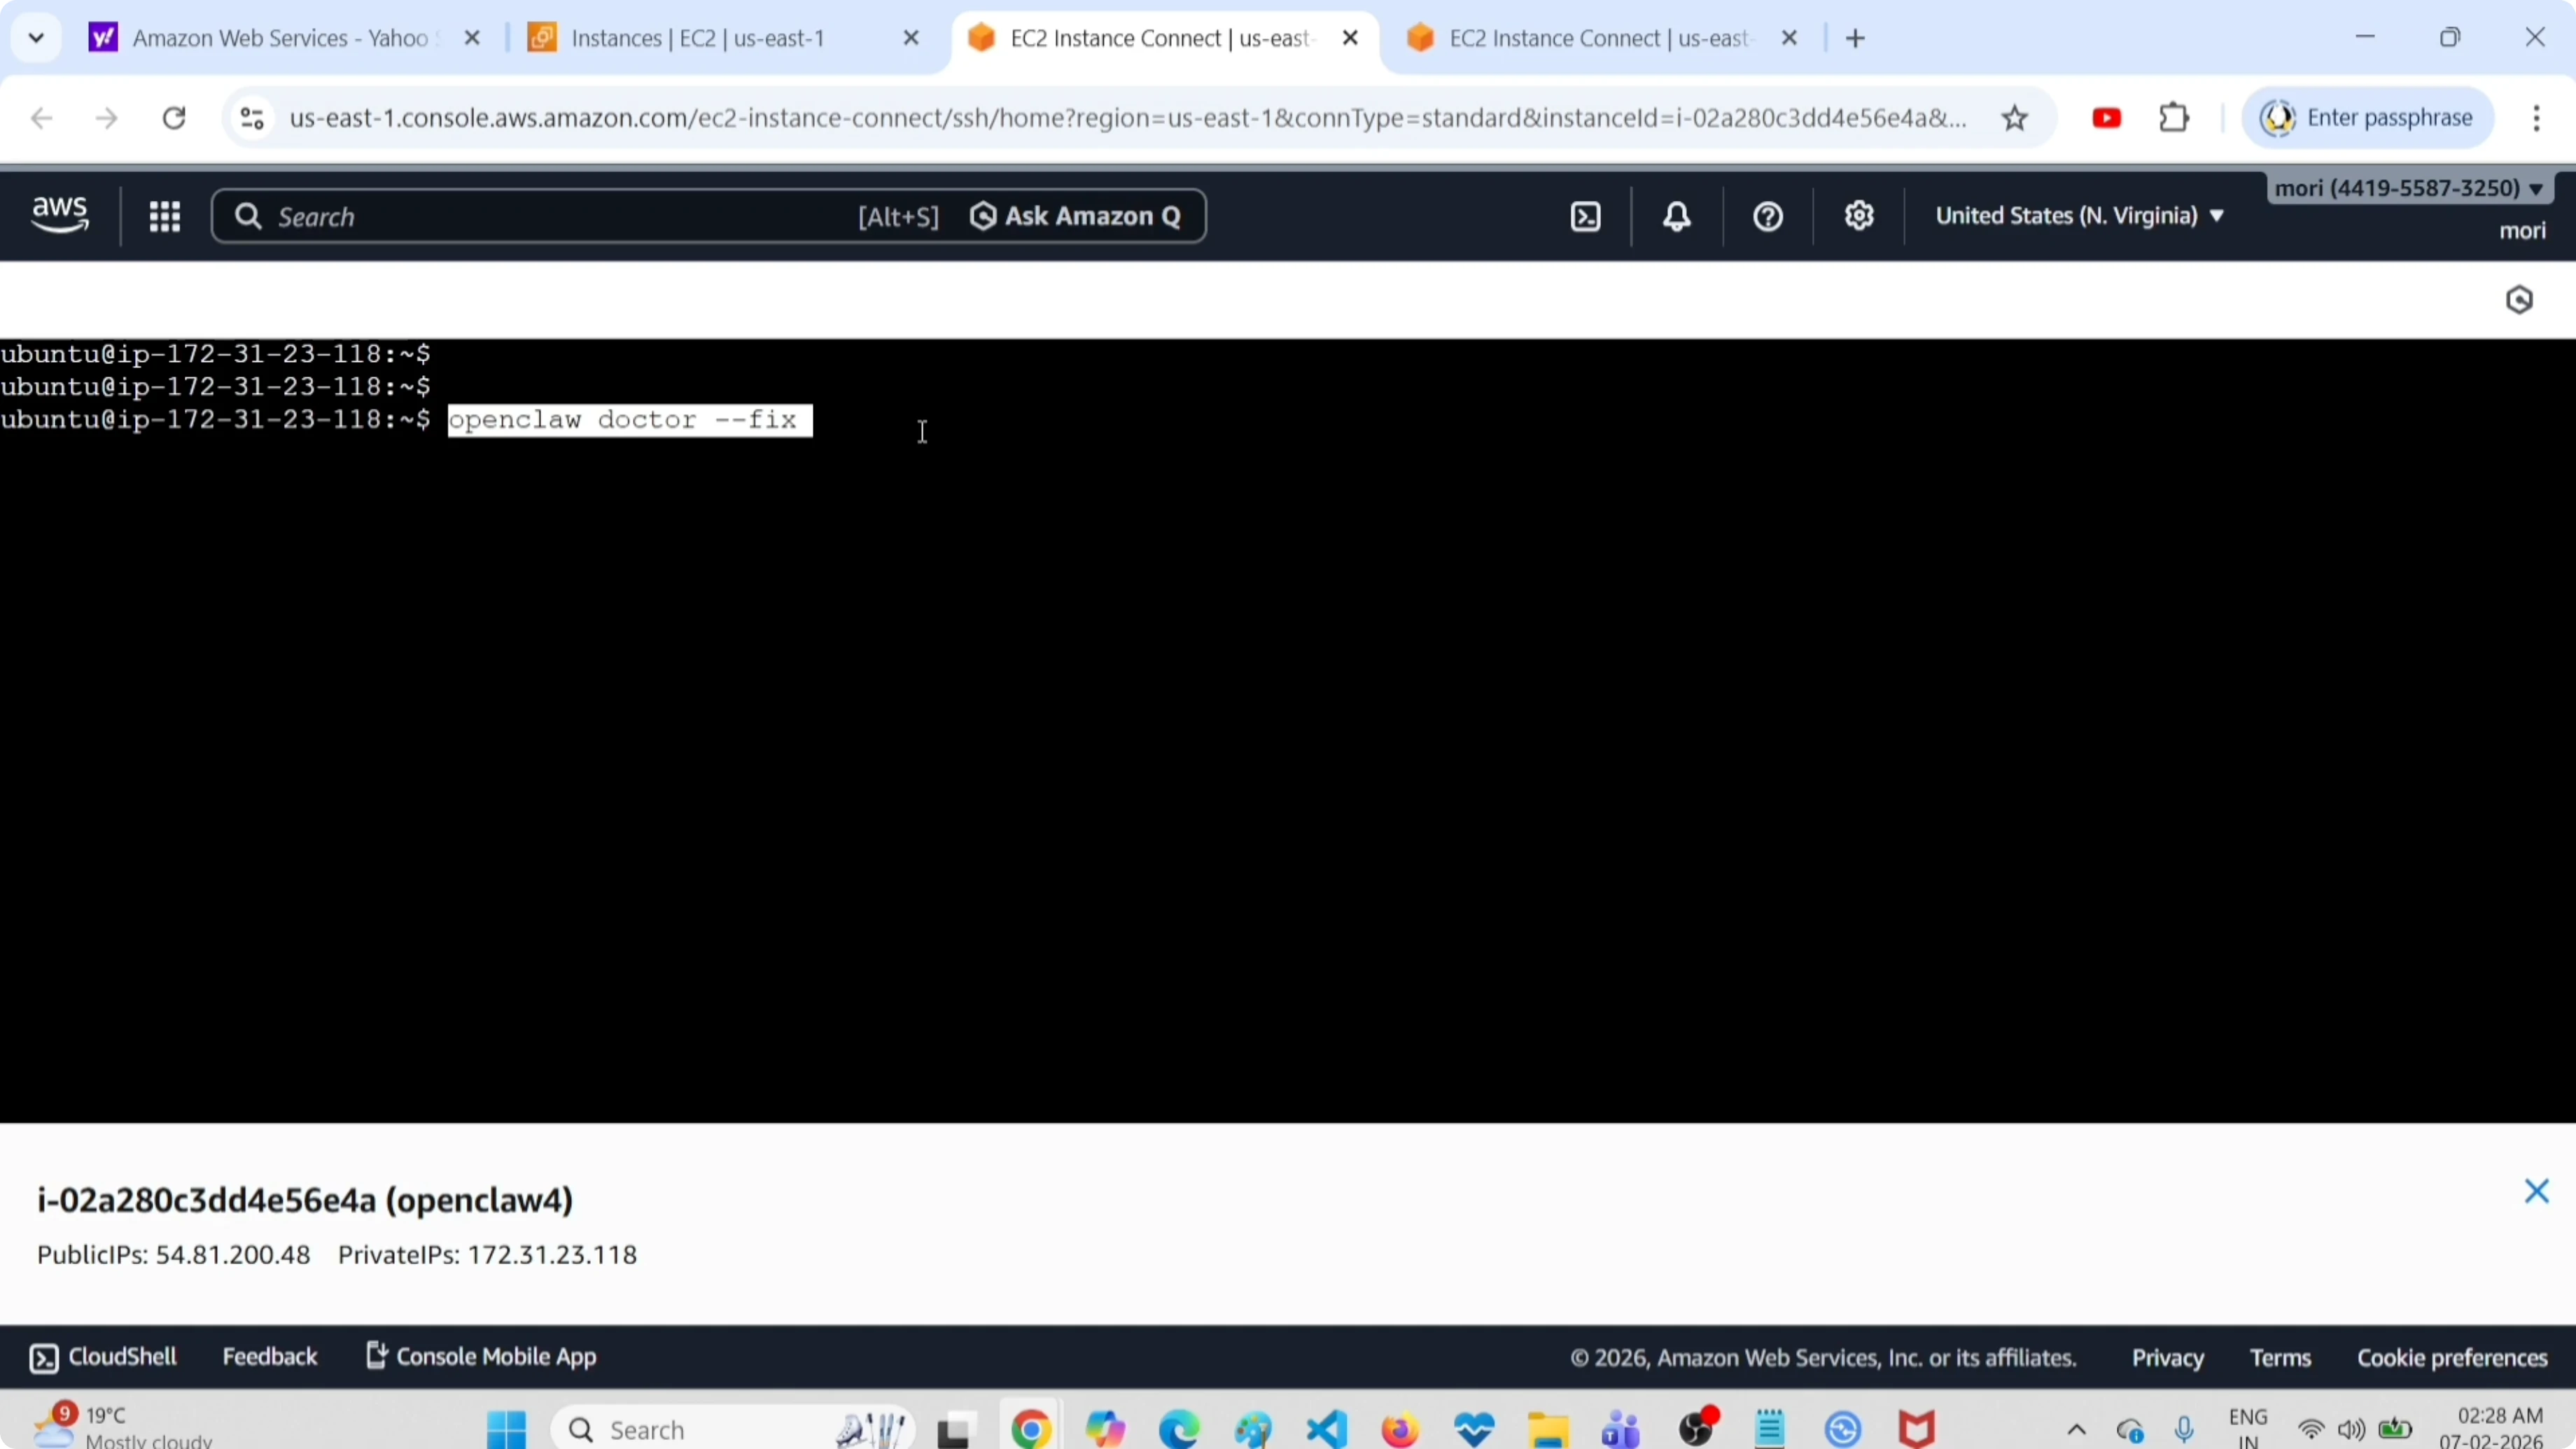Expand the United States (N. Virginia) region dropdown

point(2078,216)
